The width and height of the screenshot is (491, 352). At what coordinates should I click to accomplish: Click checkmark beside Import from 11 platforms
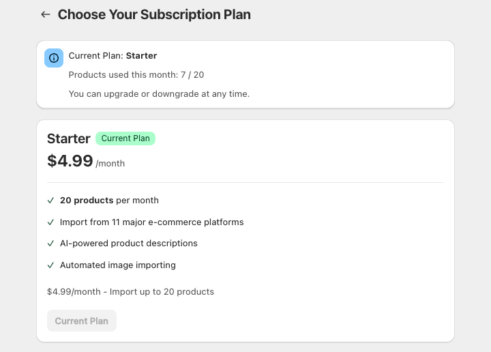pyautogui.click(x=50, y=222)
